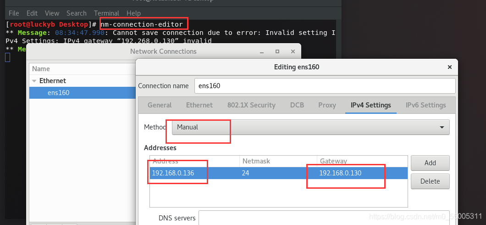Select ens160 in Network Connections list

coord(83,92)
